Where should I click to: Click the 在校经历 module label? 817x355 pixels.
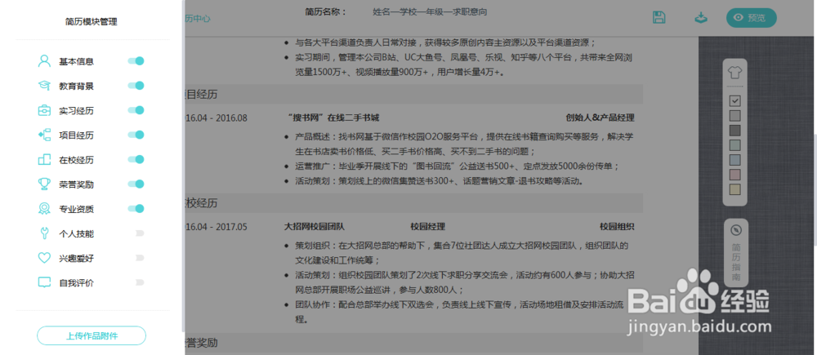(x=77, y=160)
